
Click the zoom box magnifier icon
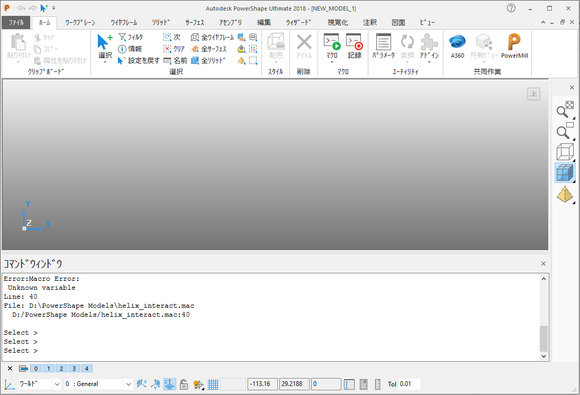565,131
